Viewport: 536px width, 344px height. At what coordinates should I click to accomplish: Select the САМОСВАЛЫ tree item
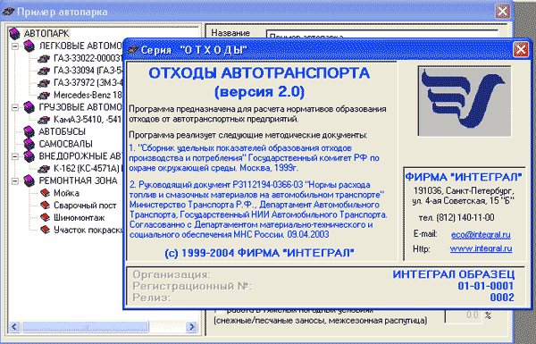pos(65,144)
